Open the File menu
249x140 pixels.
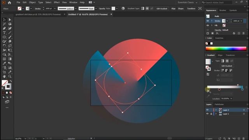(x=18, y=2)
